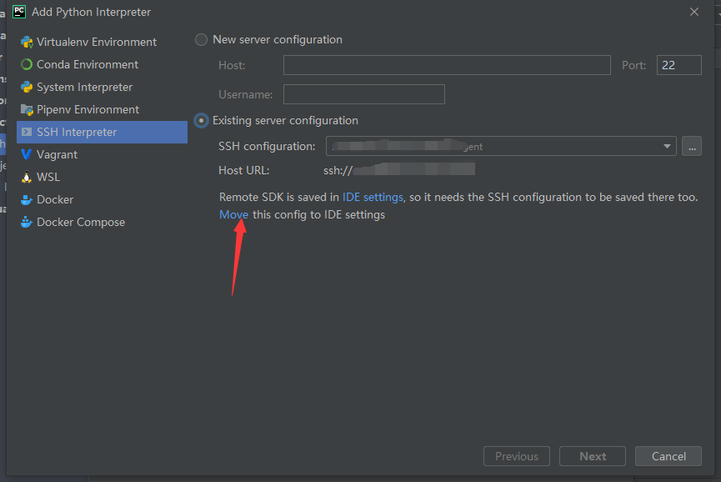Select Virtualenv Environment in the sidebar
The height and width of the screenshot is (482, 721).
tap(102, 42)
